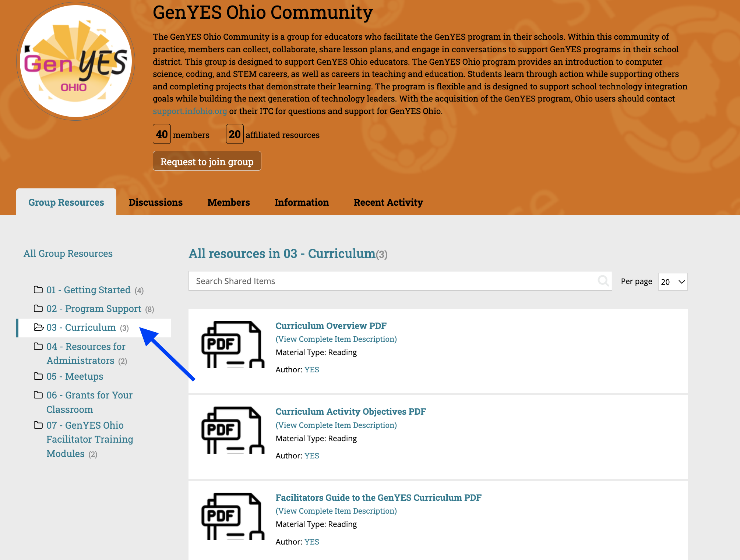Open Curriculum Overview PDF title link
Viewport: 740px width, 560px height.
331,326
